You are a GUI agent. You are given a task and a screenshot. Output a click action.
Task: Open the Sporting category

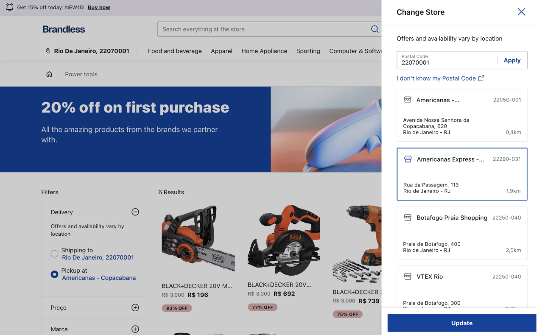point(308,51)
